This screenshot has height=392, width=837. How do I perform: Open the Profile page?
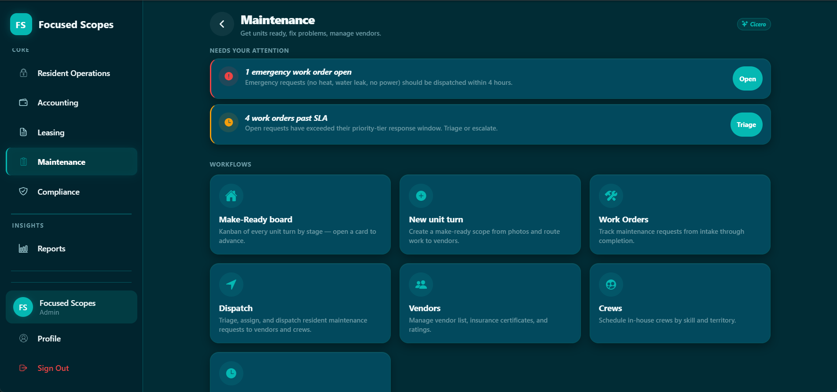click(x=71, y=338)
